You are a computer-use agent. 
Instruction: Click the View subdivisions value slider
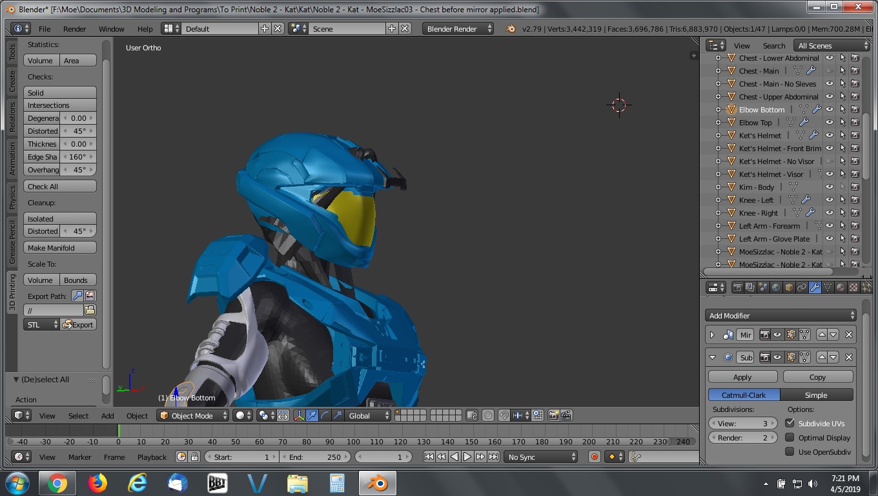(742, 424)
